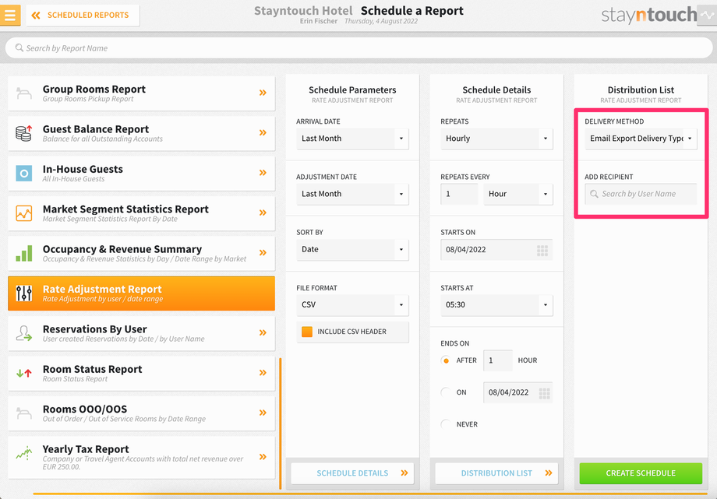Select the Reservations By User row

pyautogui.click(x=141, y=333)
